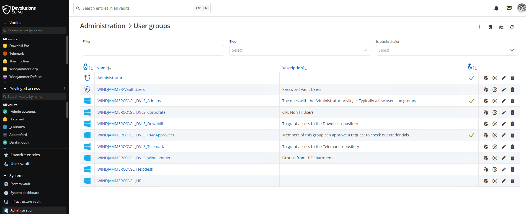Open WINDJAMMERCO\GL_DVLS_Windjammer link

(134, 158)
